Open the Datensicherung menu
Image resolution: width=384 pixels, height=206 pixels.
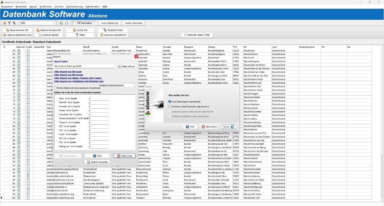(x=75, y=7)
